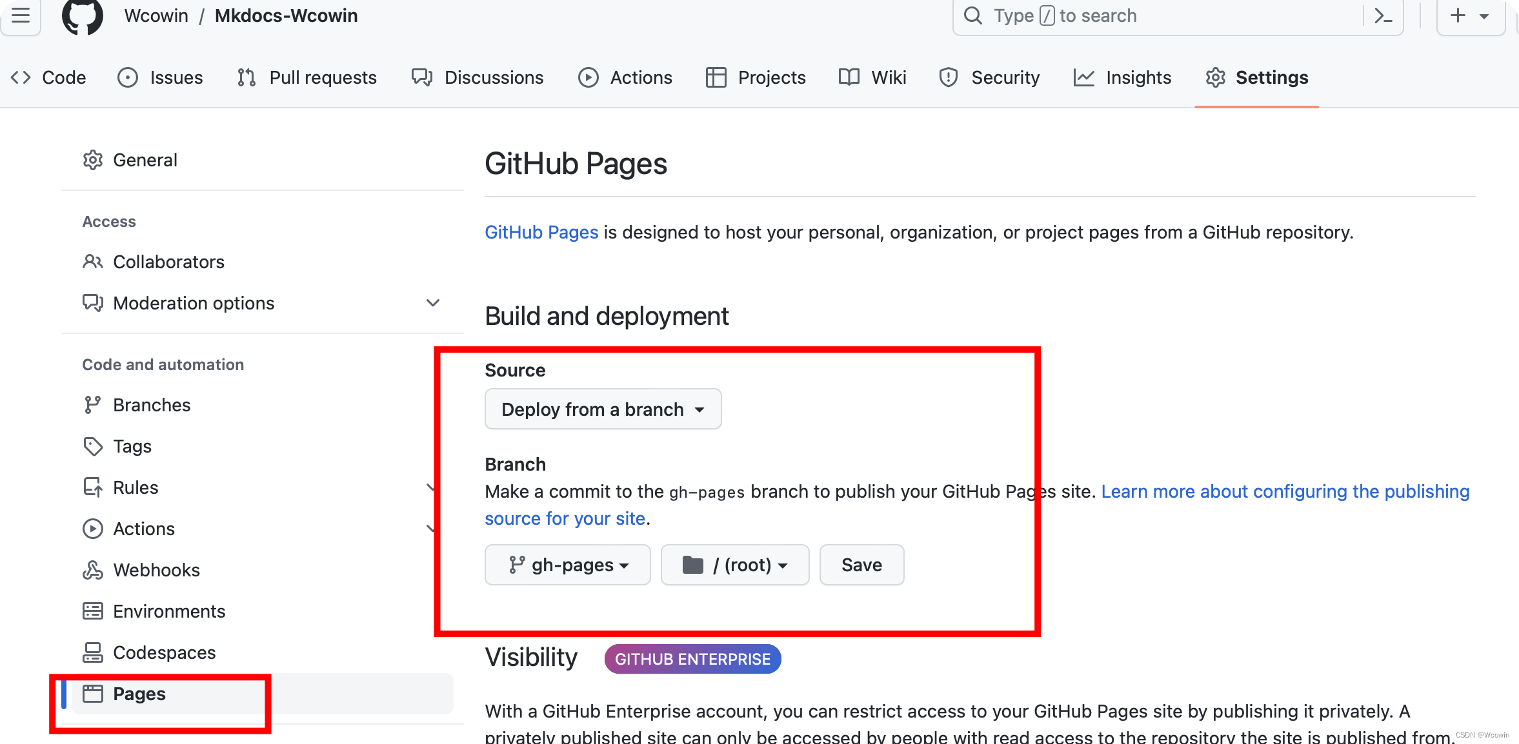Select the Branches icon in the sidebar
This screenshot has height=744, width=1519.
93,404
